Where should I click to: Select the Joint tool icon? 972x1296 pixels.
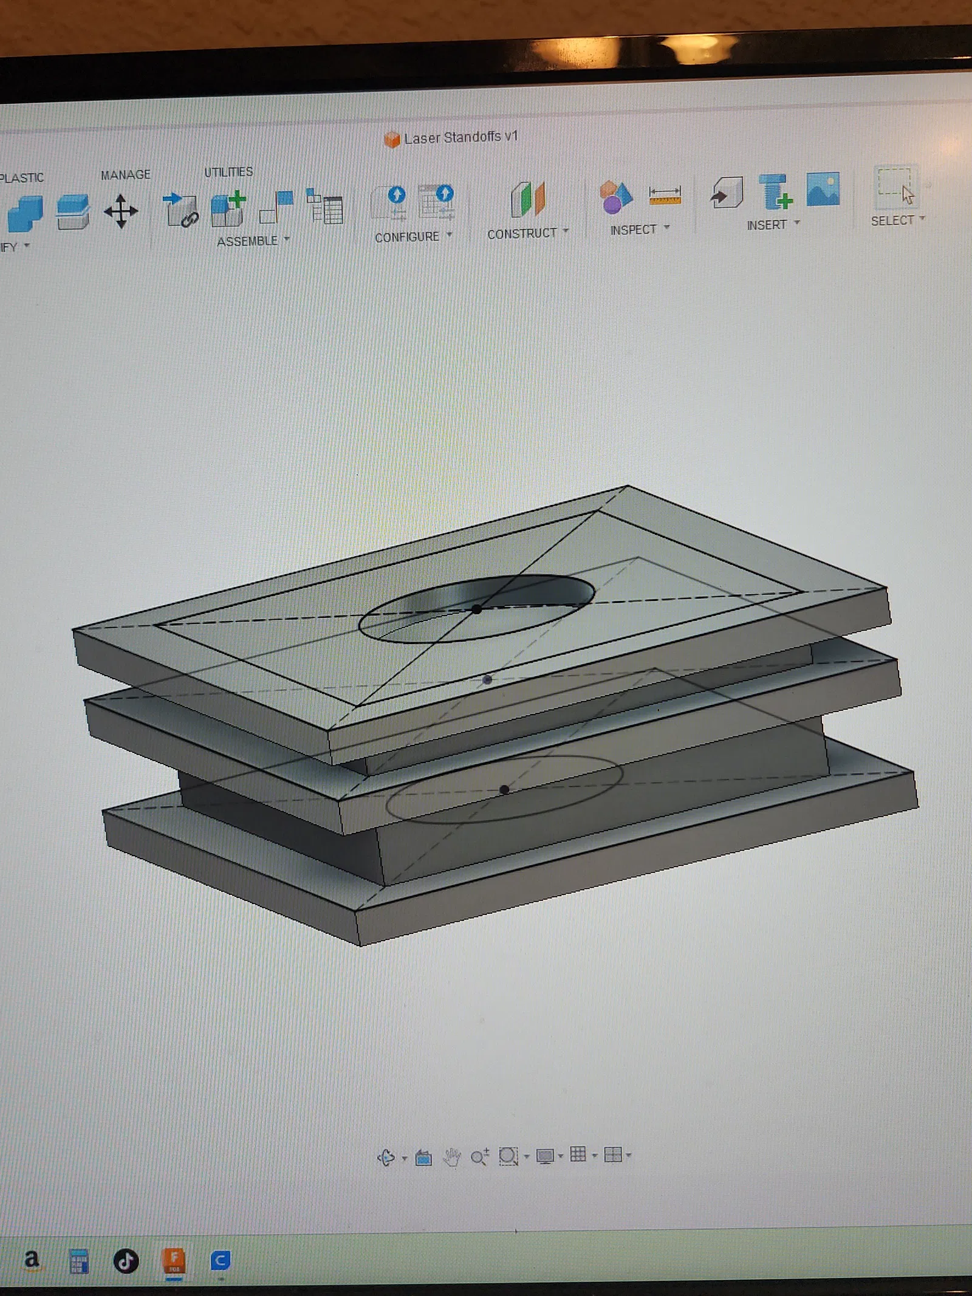pos(276,207)
